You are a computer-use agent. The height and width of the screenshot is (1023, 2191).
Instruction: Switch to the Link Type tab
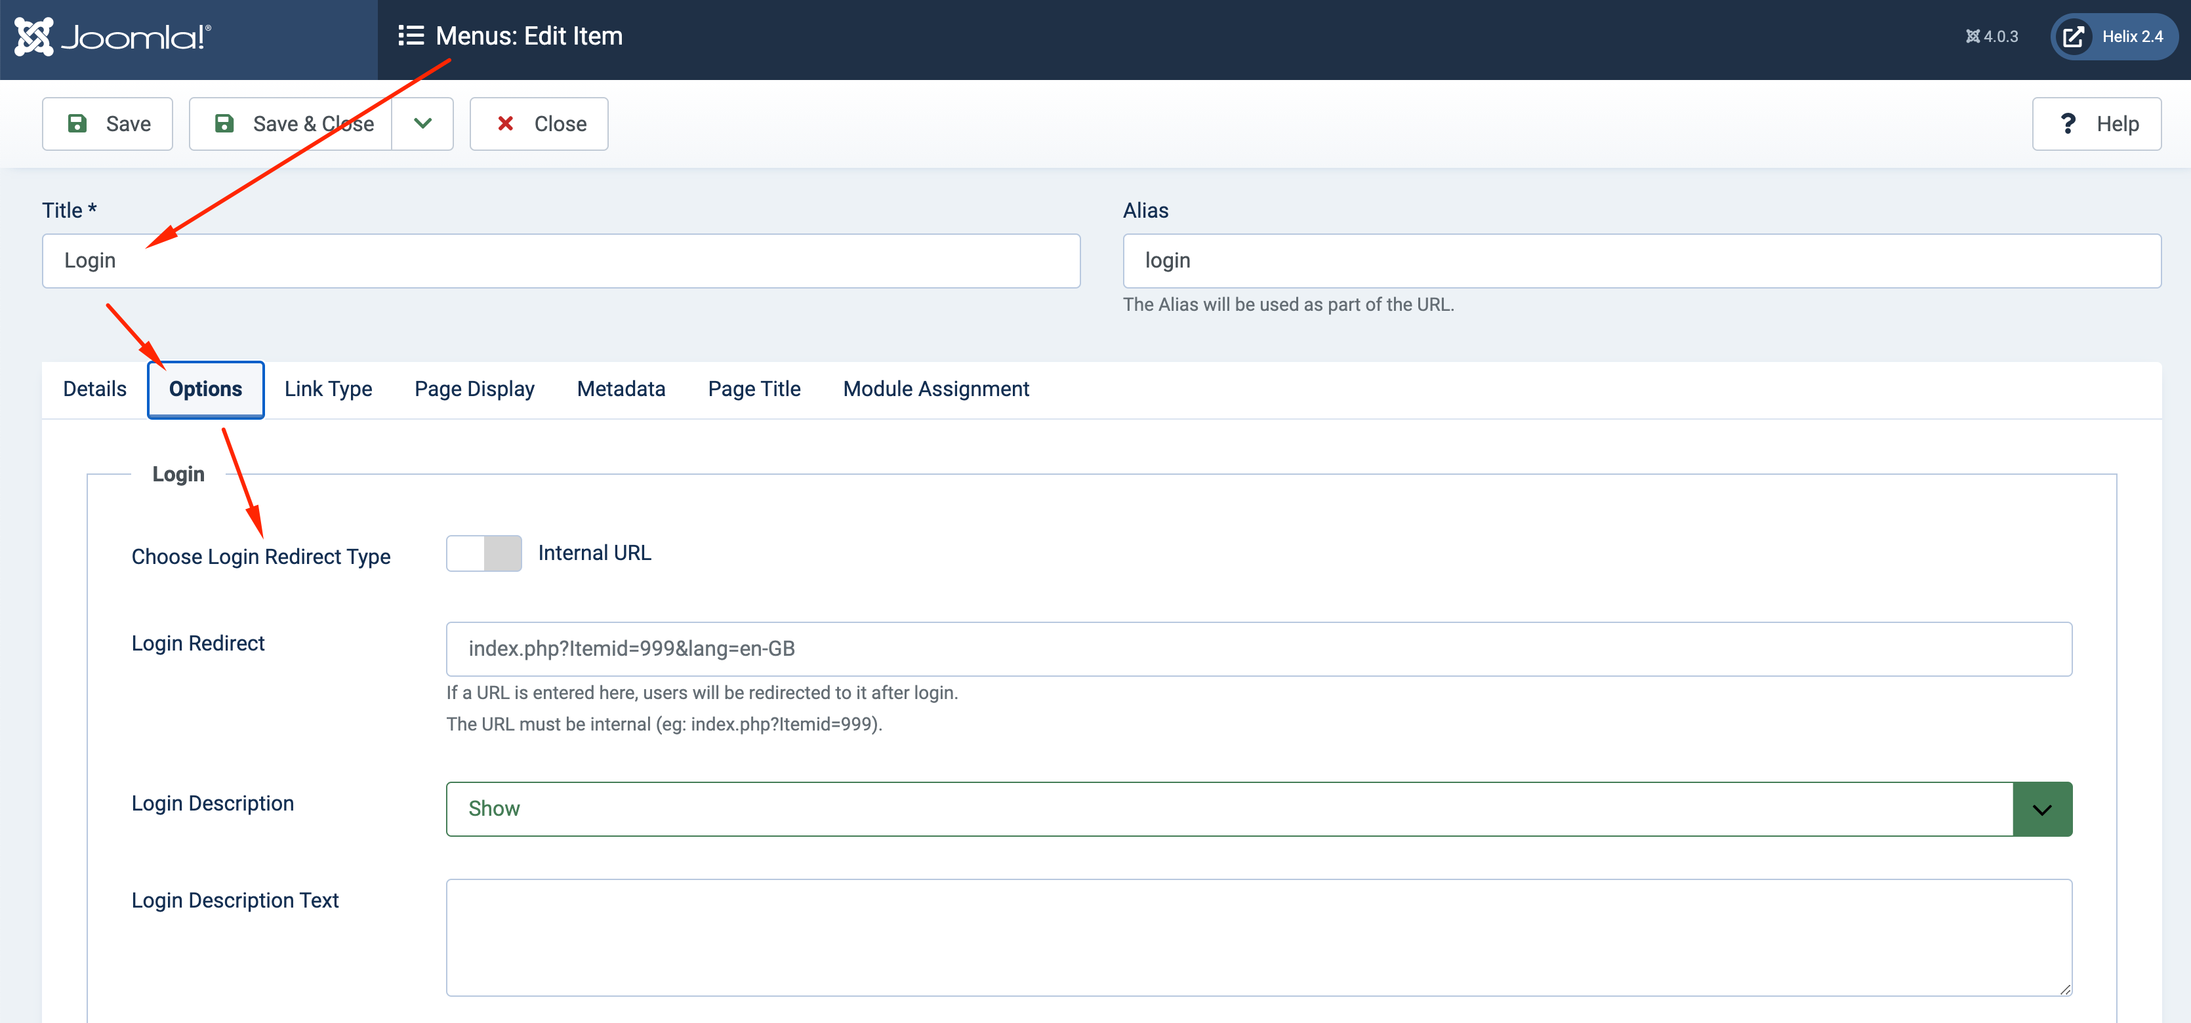328,390
